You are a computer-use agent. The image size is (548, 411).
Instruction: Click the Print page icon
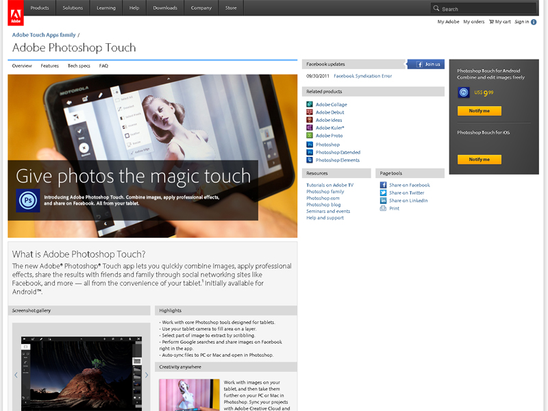tap(383, 208)
